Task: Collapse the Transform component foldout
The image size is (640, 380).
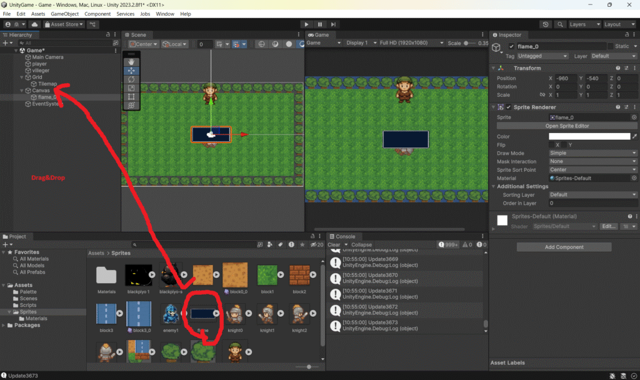Action: tap(494, 68)
